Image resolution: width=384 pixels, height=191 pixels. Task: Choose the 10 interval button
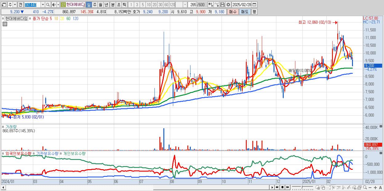tap(149, 5)
